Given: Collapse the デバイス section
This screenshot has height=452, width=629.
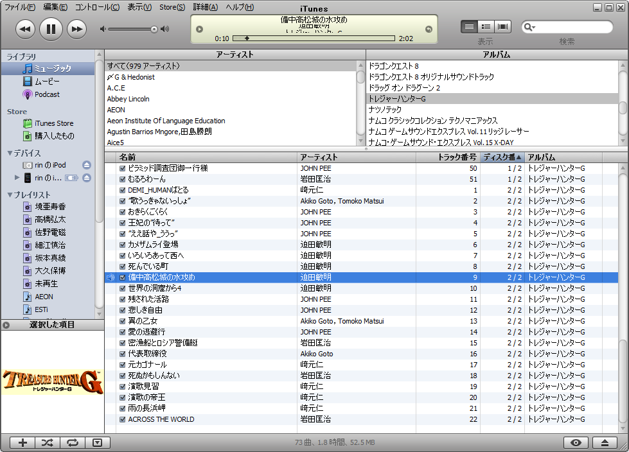Looking at the screenshot, I should 10,153.
